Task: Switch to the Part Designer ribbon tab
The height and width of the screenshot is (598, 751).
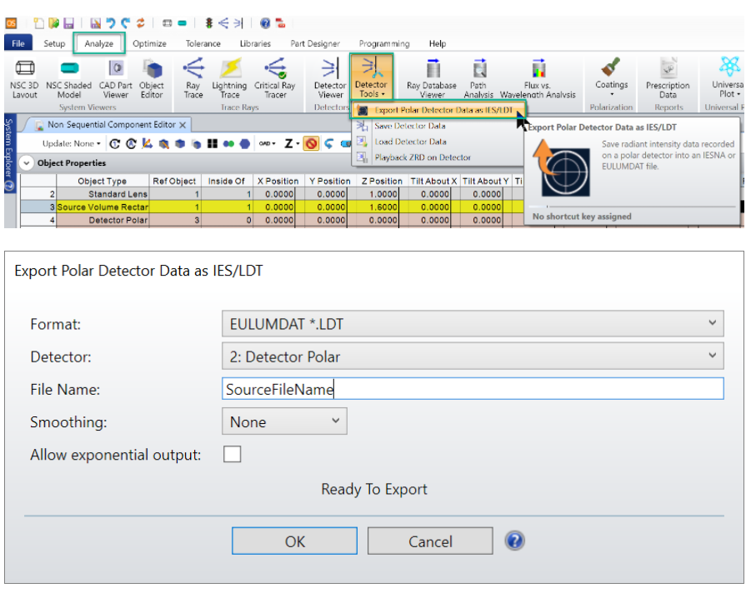Action: pyautogui.click(x=315, y=43)
